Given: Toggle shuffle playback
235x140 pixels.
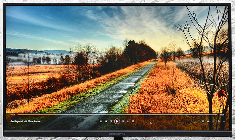Looking at the screenshot, I should (x=101, y=121).
